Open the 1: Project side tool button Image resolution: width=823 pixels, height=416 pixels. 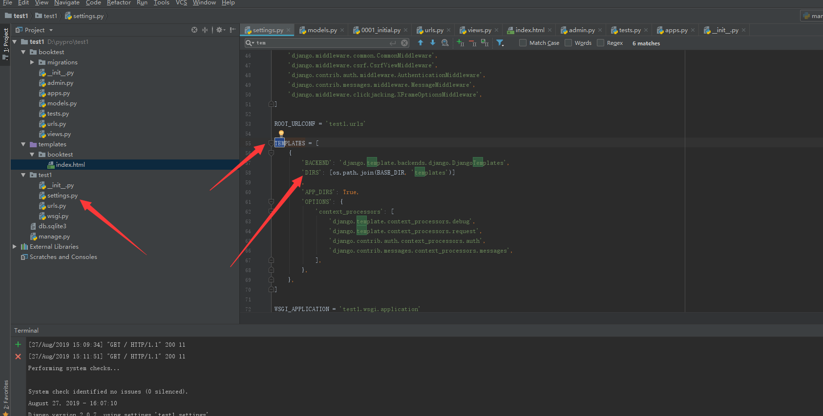point(5,44)
